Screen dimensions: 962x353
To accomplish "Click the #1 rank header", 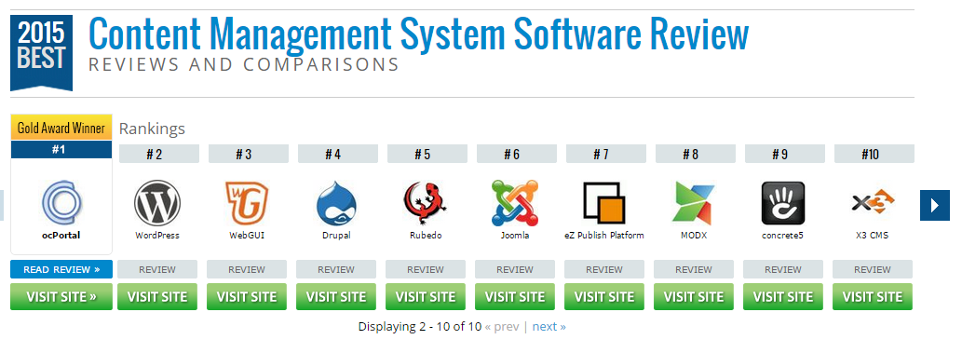I will [61, 149].
